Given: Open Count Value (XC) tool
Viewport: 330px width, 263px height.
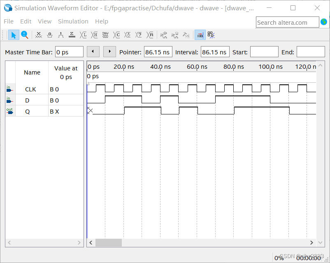Looking at the screenshot, I should 116,35.
